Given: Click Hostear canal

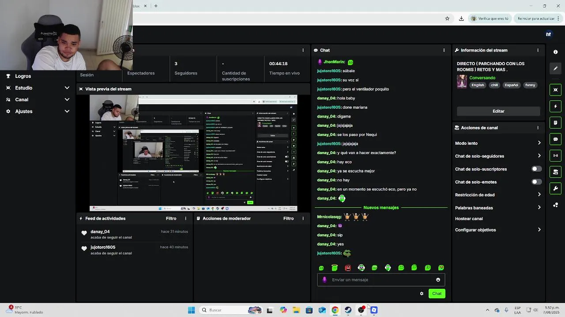Looking at the screenshot, I should click(469, 219).
